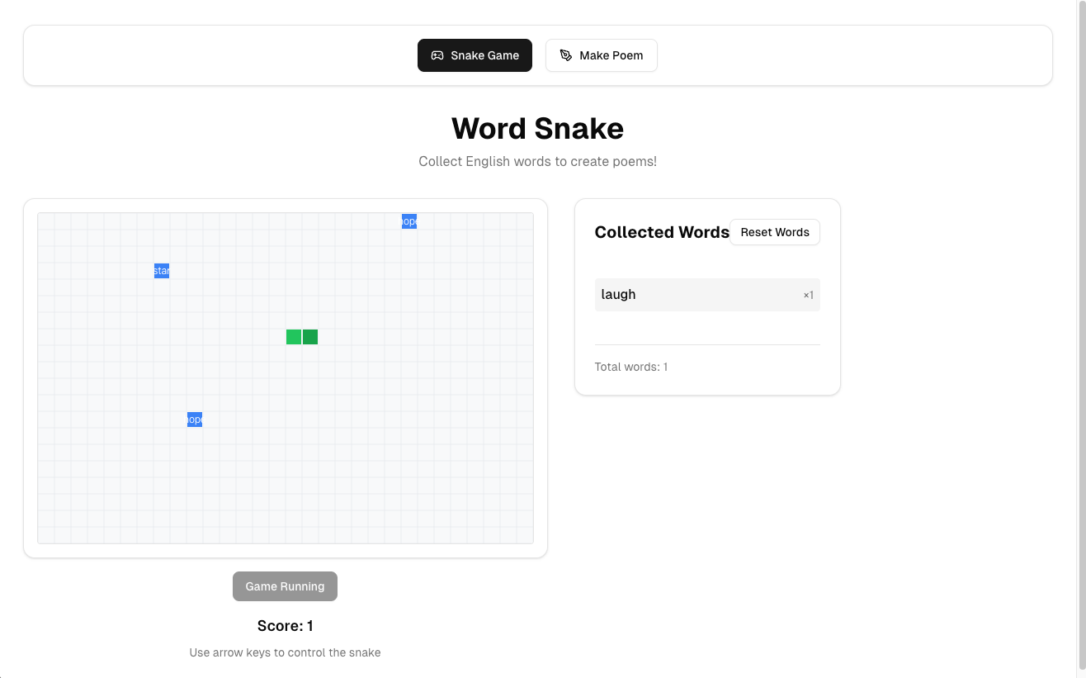Select the "laugh" collected word entry

(618, 295)
